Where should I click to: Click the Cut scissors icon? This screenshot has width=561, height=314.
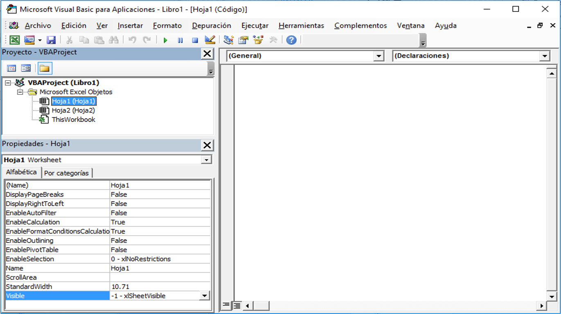69,40
